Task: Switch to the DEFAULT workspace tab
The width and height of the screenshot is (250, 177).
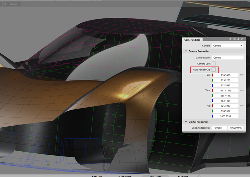Action: point(97,176)
